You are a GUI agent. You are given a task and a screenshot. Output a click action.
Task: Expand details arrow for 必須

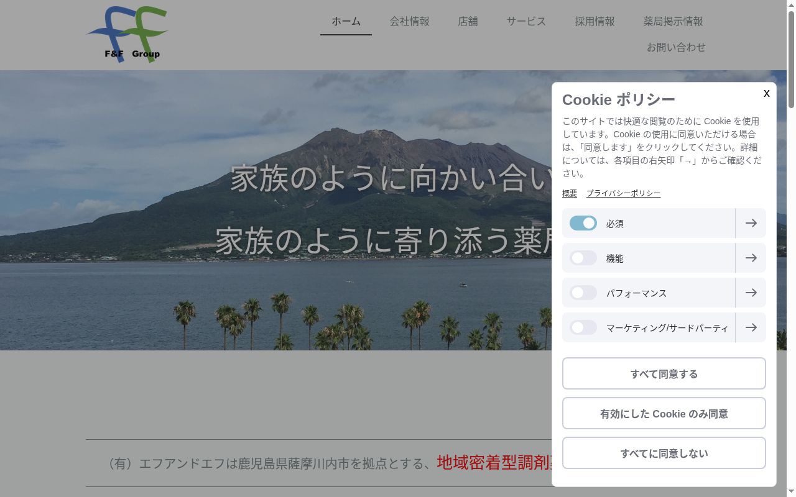[x=751, y=223]
